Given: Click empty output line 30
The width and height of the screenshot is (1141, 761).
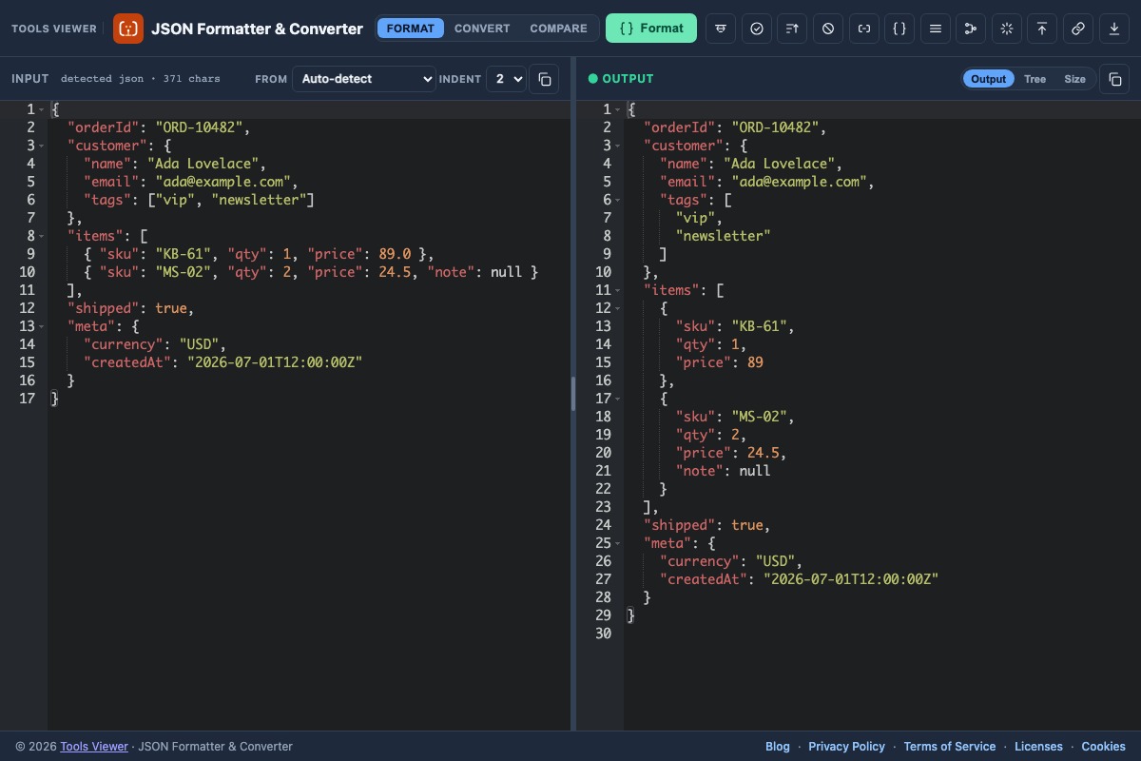Looking at the screenshot, I should (882, 634).
